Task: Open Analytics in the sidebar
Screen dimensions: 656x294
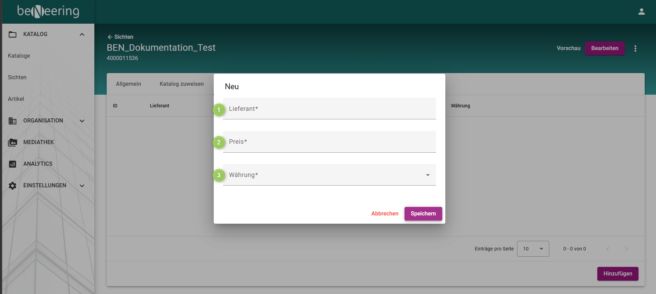Action: 38,164
